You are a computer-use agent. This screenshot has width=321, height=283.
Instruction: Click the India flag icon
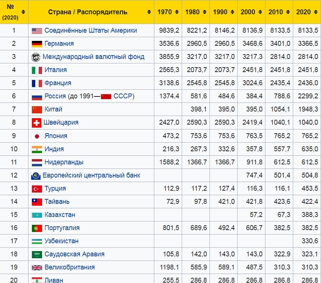coord(37,149)
